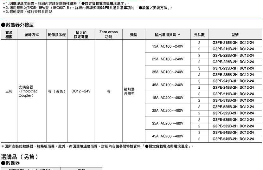This screenshot has width=263, height=170.
Task: Click footnote *2 about TR35-15Fe rail
Action: click(x=87, y=8)
